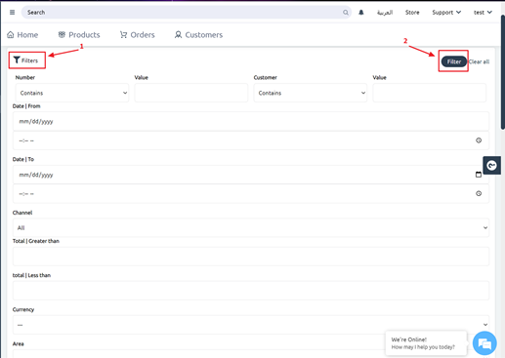Expand the test user menu
The width and height of the screenshot is (505, 358).
pos(483,13)
